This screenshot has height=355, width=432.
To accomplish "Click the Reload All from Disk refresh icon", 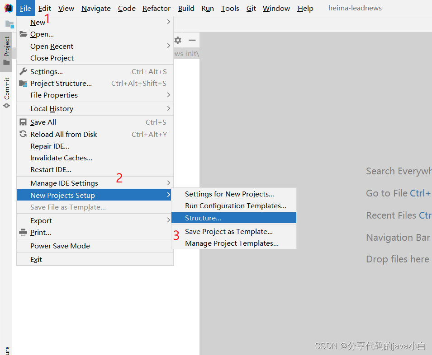I will point(24,134).
